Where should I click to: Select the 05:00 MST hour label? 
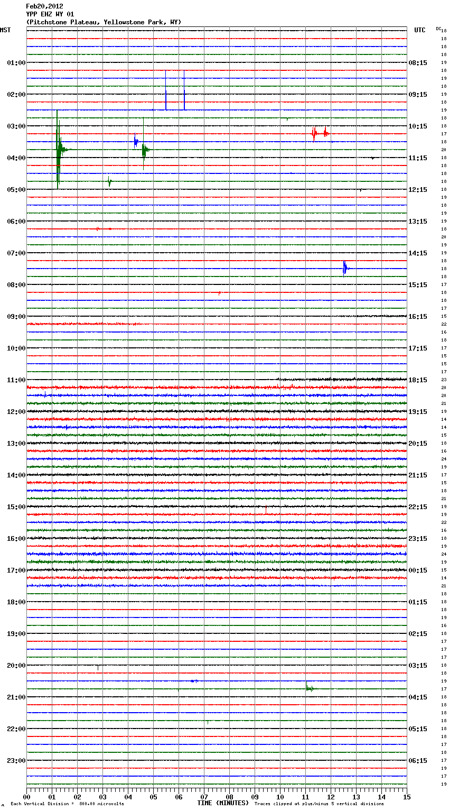pos(16,190)
